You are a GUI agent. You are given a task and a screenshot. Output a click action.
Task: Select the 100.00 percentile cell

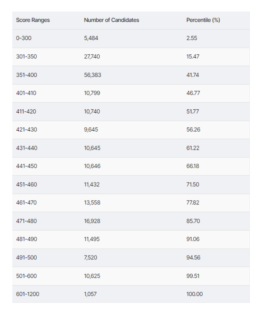tap(194, 294)
